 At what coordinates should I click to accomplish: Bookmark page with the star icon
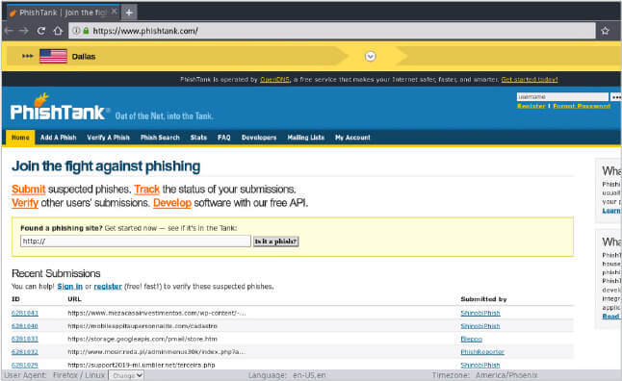[605, 31]
